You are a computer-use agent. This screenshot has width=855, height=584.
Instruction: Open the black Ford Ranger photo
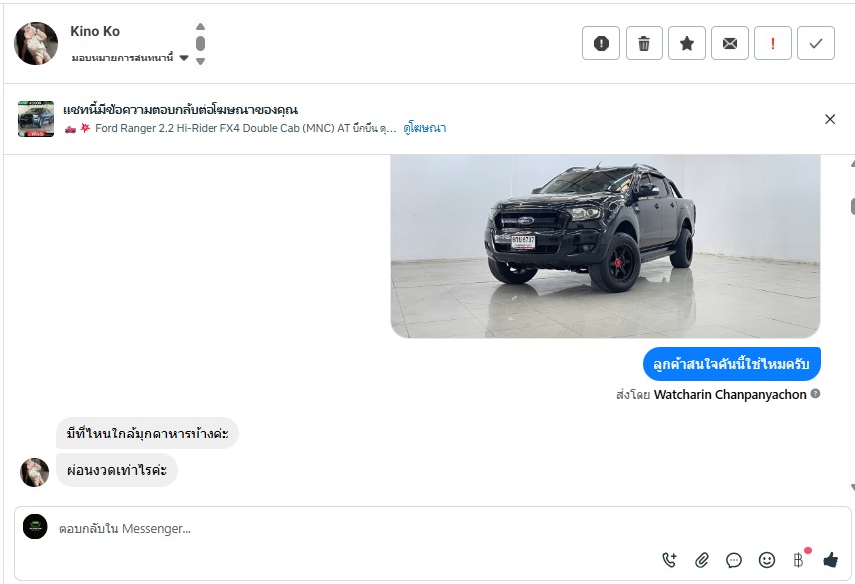[x=606, y=246]
